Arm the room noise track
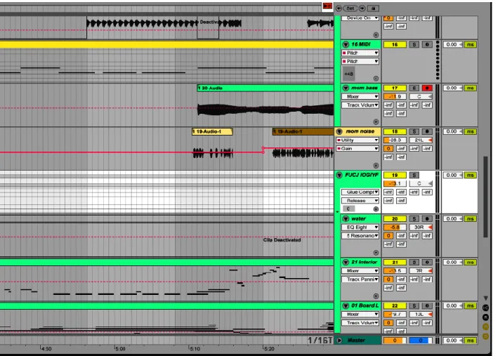The image size is (493, 356). 427,131
